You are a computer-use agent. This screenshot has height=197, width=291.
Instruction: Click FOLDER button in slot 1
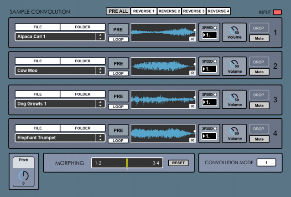[x=83, y=27]
